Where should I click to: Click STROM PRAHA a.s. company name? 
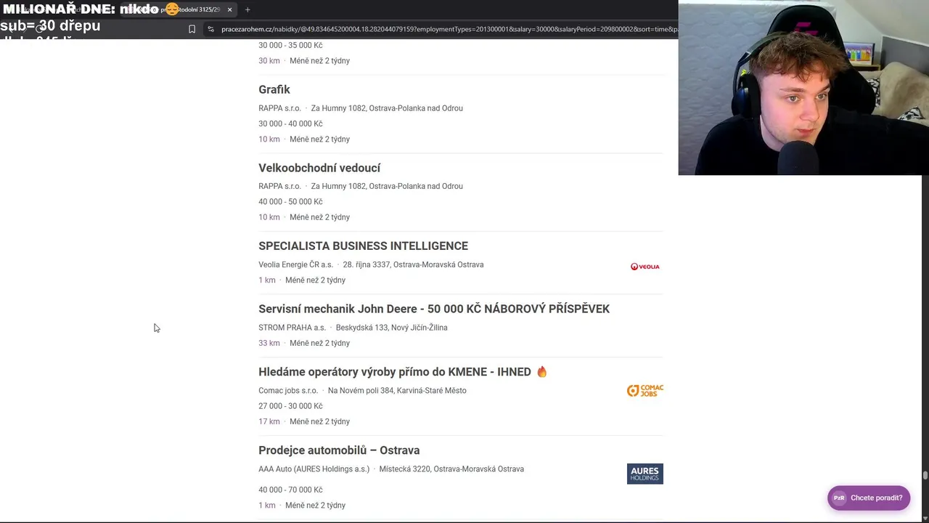[292, 328]
